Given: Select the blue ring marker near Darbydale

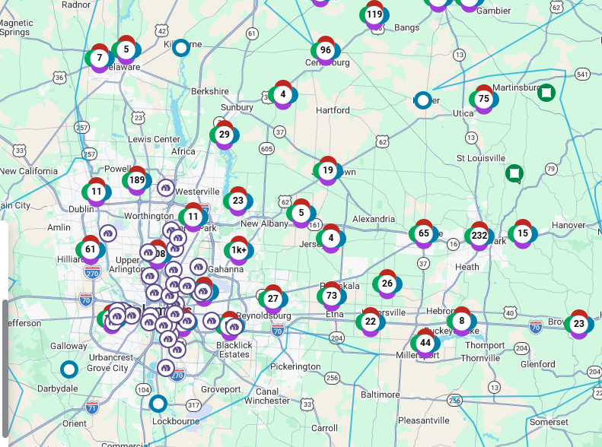Looking at the screenshot, I should [x=69, y=369].
